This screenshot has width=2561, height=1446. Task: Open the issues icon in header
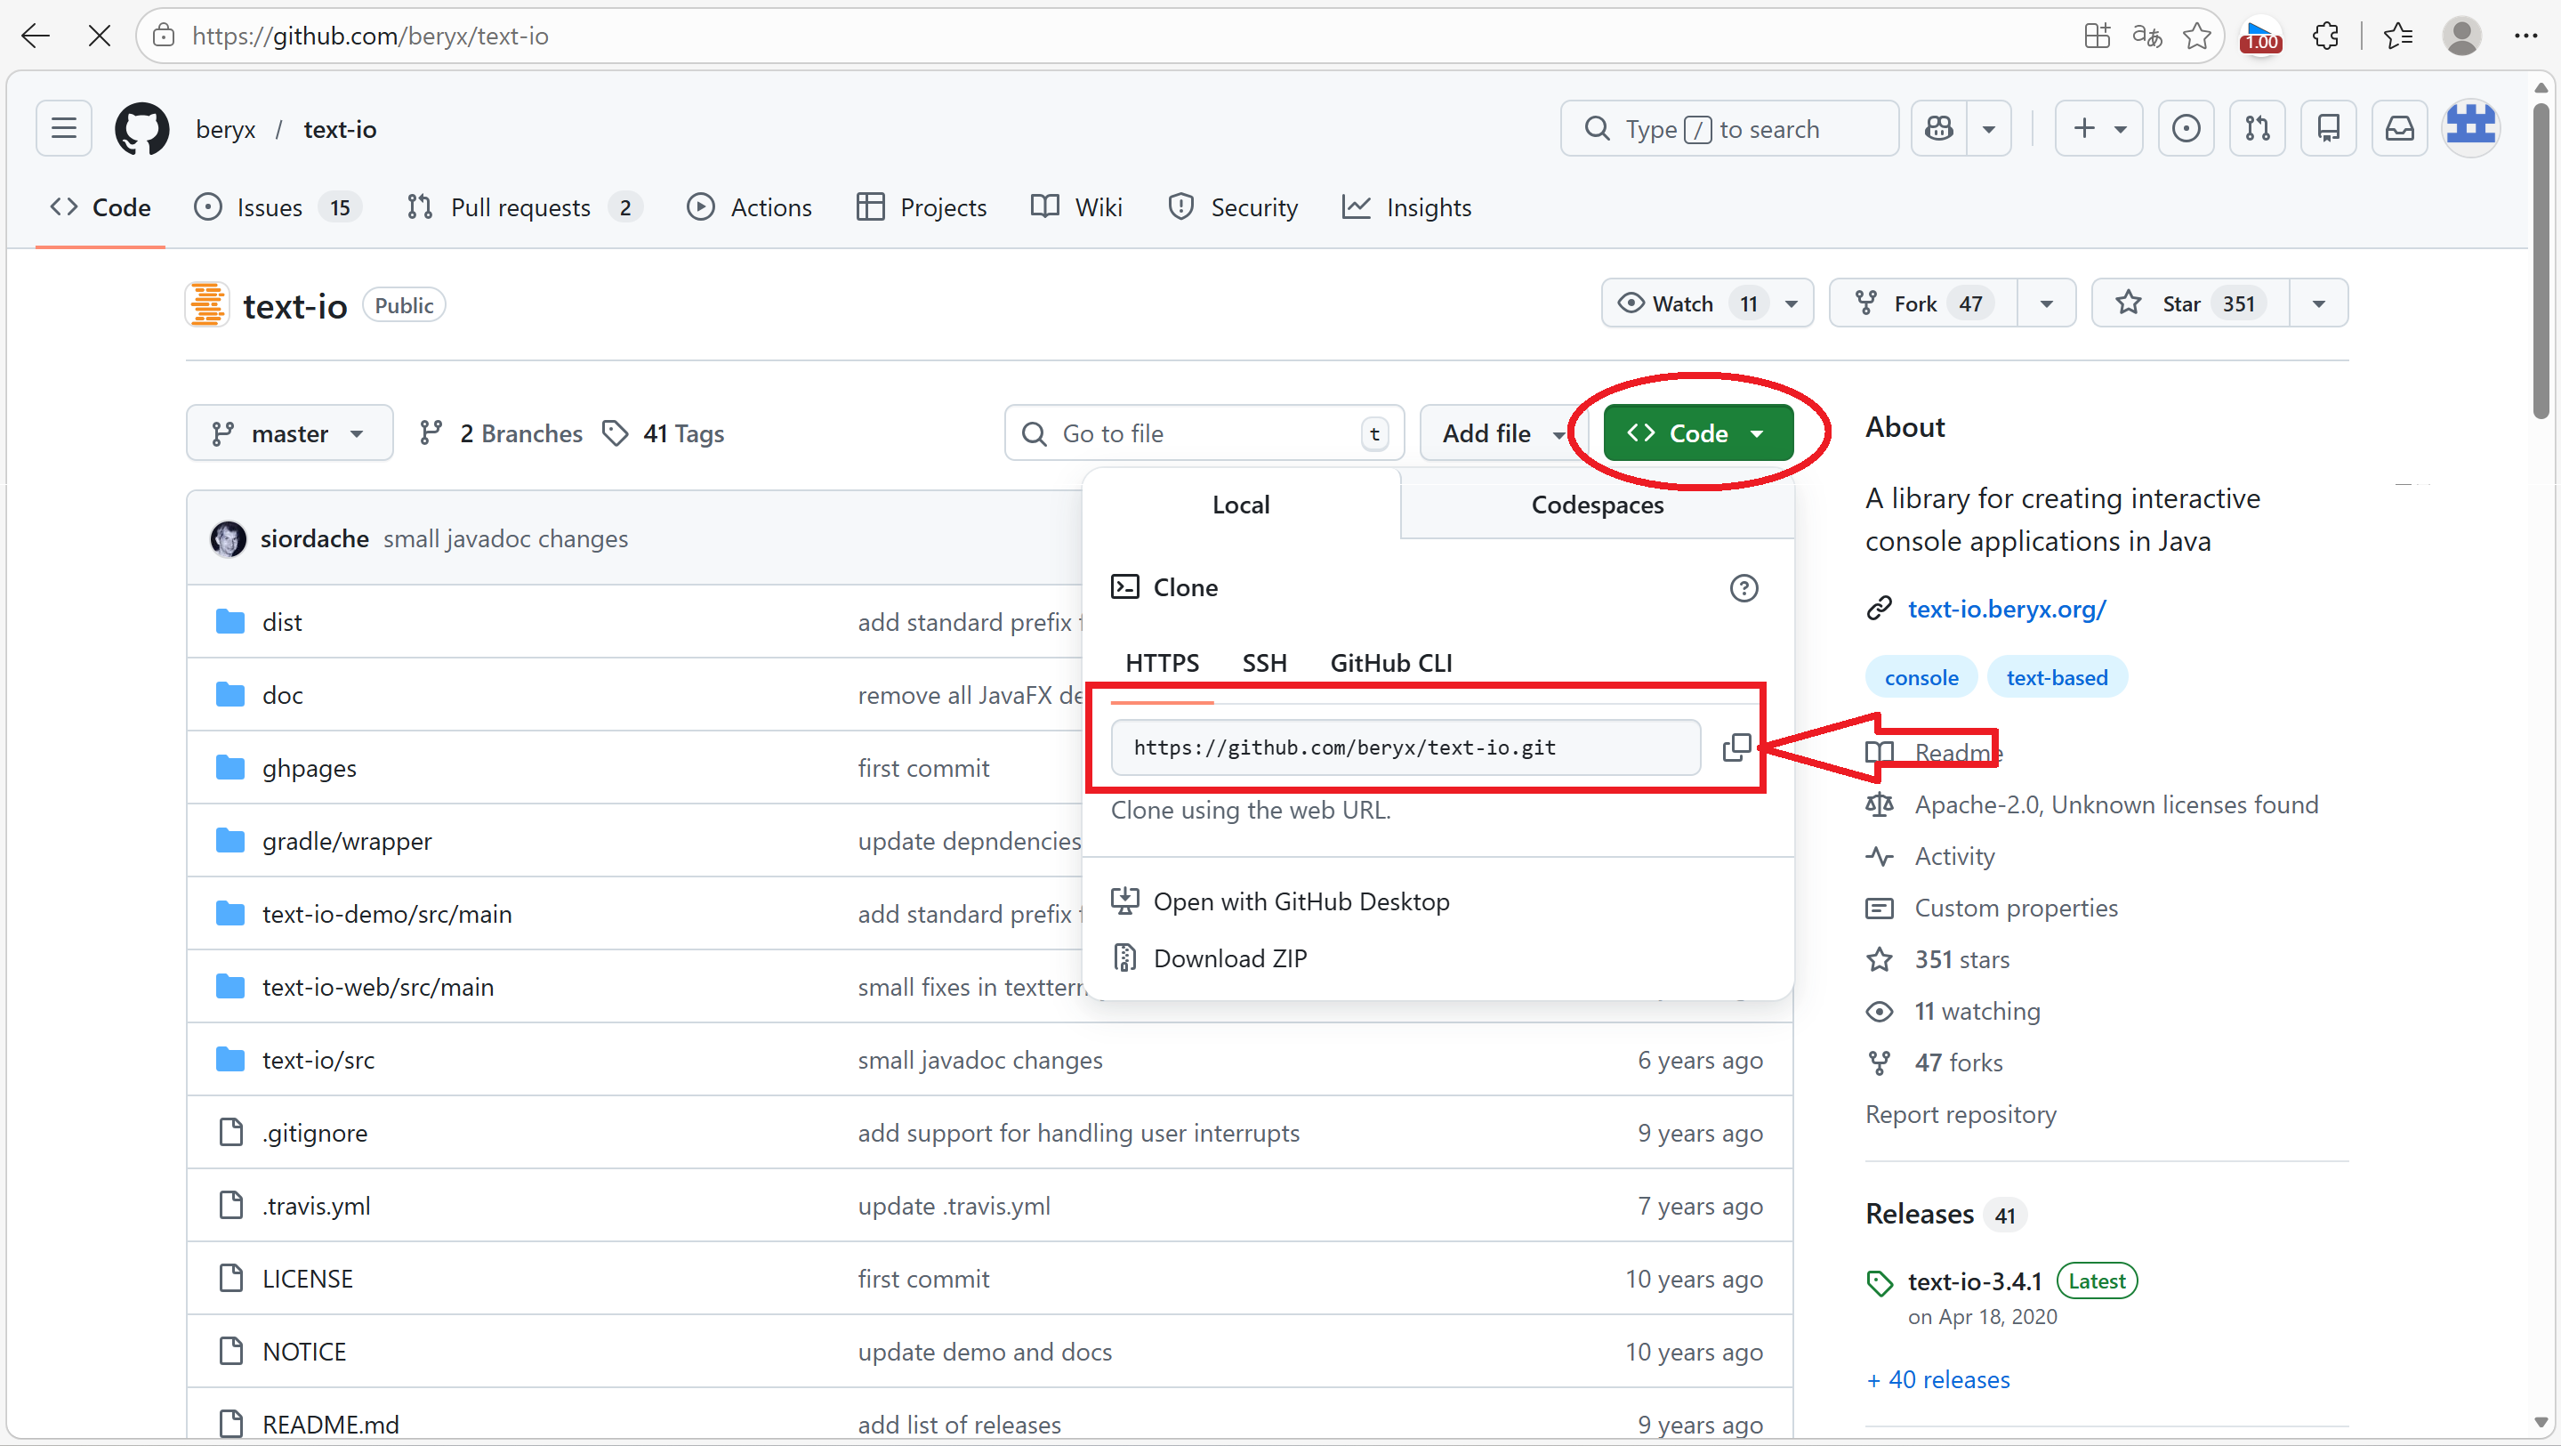point(2186,129)
